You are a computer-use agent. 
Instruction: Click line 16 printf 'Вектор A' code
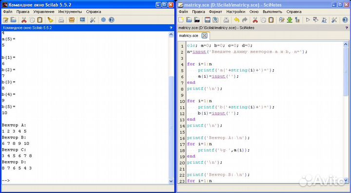[x=218, y=138]
